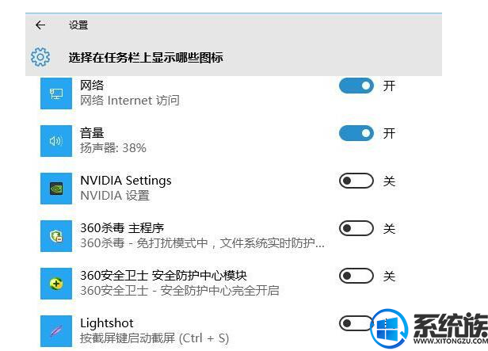Turn on the 360杀毒 主程序 toggle
488x351 pixels.
[x=356, y=228]
